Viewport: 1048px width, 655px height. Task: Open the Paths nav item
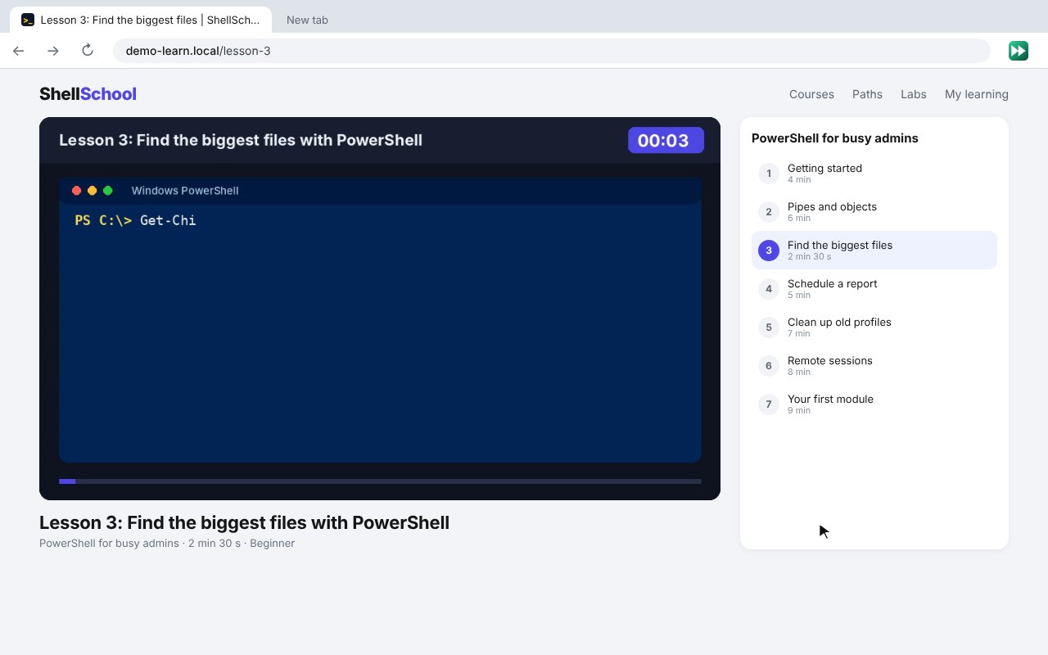coord(867,94)
